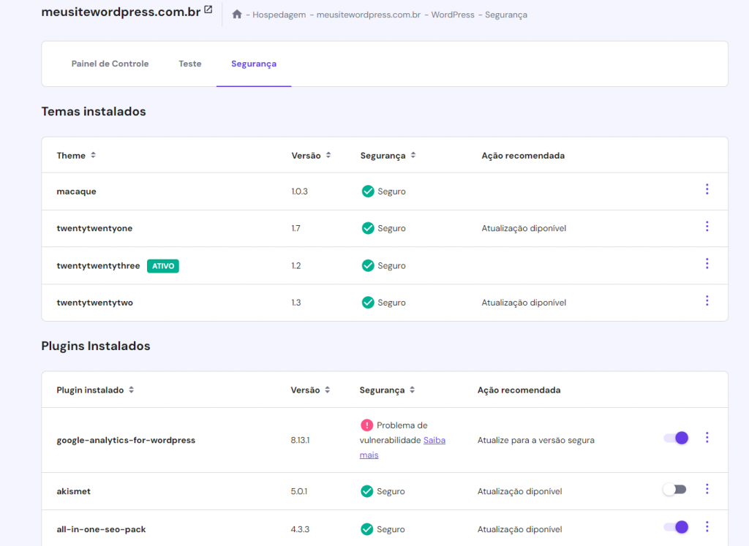749x546 pixels.
Task: Click macaque theme name
Action: pyautogui.click(x=76, y=192)
